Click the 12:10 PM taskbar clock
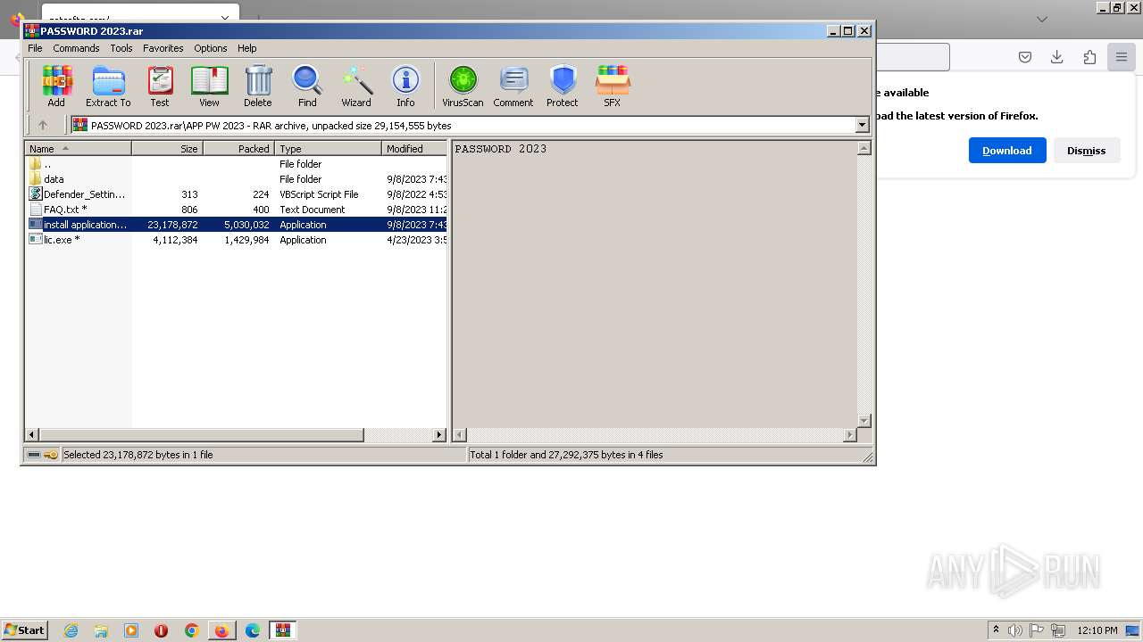1143x642 pixels. click(x=1097, y=630)
